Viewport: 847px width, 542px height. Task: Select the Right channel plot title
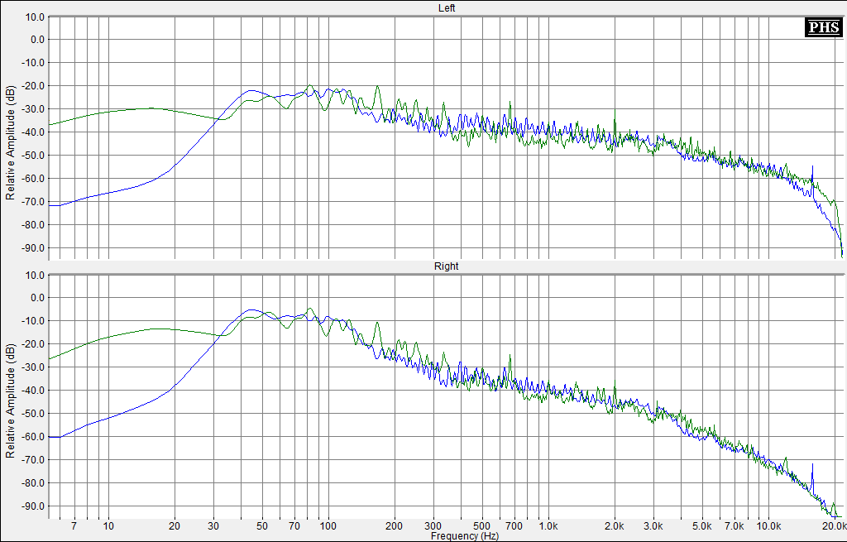[447, 266]
